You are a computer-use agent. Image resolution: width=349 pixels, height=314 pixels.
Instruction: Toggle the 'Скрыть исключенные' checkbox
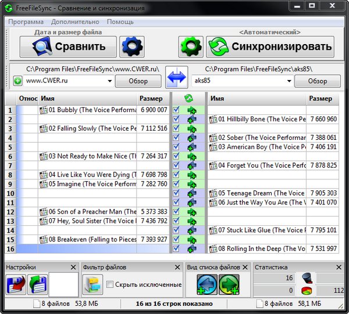(x=110, y=284)
